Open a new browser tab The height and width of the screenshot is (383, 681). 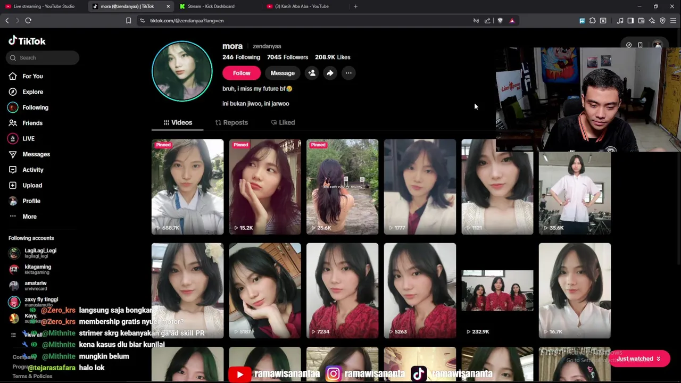(355, 6)
